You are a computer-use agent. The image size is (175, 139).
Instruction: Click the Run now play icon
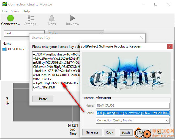point(72,18)
